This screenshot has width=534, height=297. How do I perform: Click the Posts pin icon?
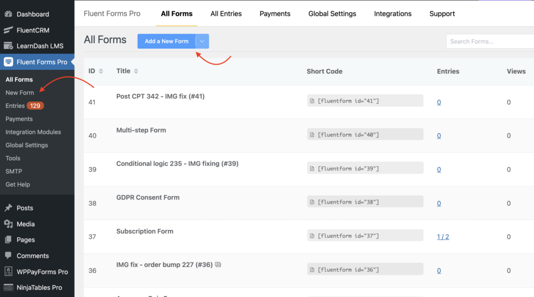coord(8,208)
